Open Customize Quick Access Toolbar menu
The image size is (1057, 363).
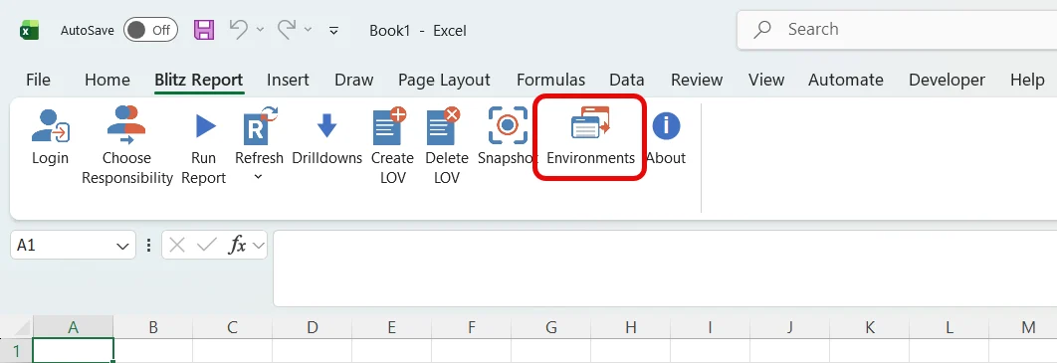(x=333, y=30)
